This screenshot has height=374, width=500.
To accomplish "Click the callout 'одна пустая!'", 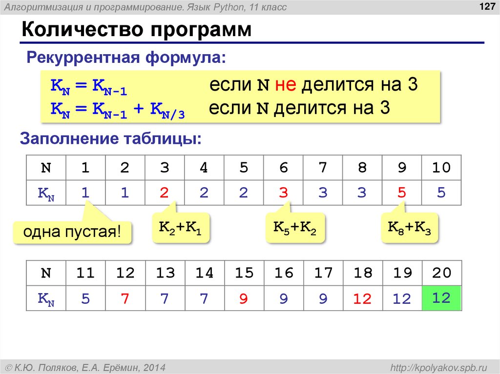I will (x=72, y=232).
